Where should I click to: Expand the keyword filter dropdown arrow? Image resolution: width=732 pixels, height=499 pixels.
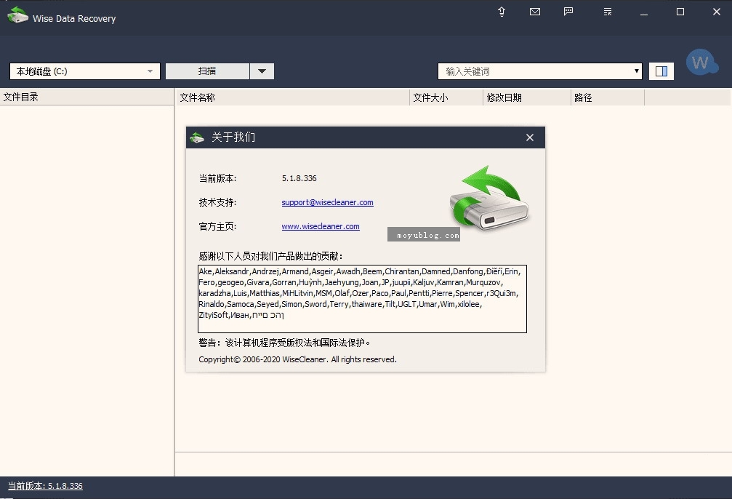tap(636, 71)
